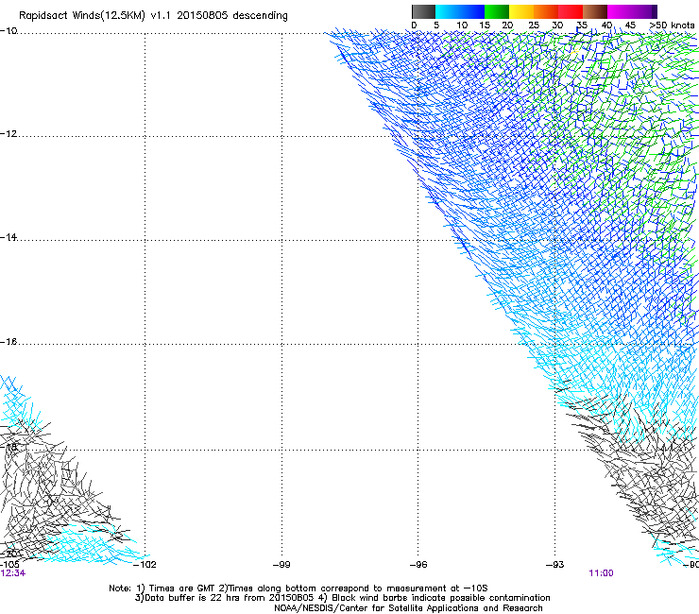Screen dimensions: 699x614
Task: Click the purple "12:34" time label
Action: [12, 573]
